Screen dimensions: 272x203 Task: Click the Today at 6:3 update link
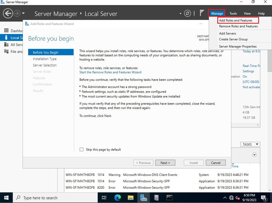(251, 51)
